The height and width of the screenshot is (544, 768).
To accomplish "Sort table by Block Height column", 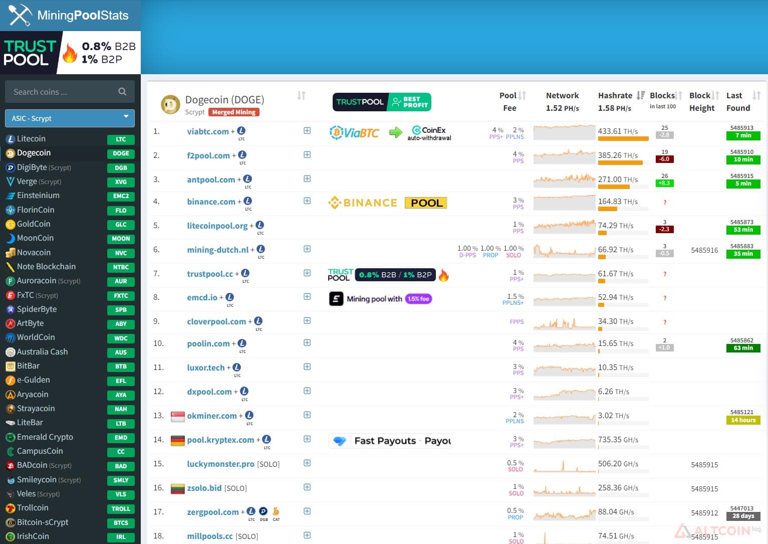I will [x=715, y=95].
